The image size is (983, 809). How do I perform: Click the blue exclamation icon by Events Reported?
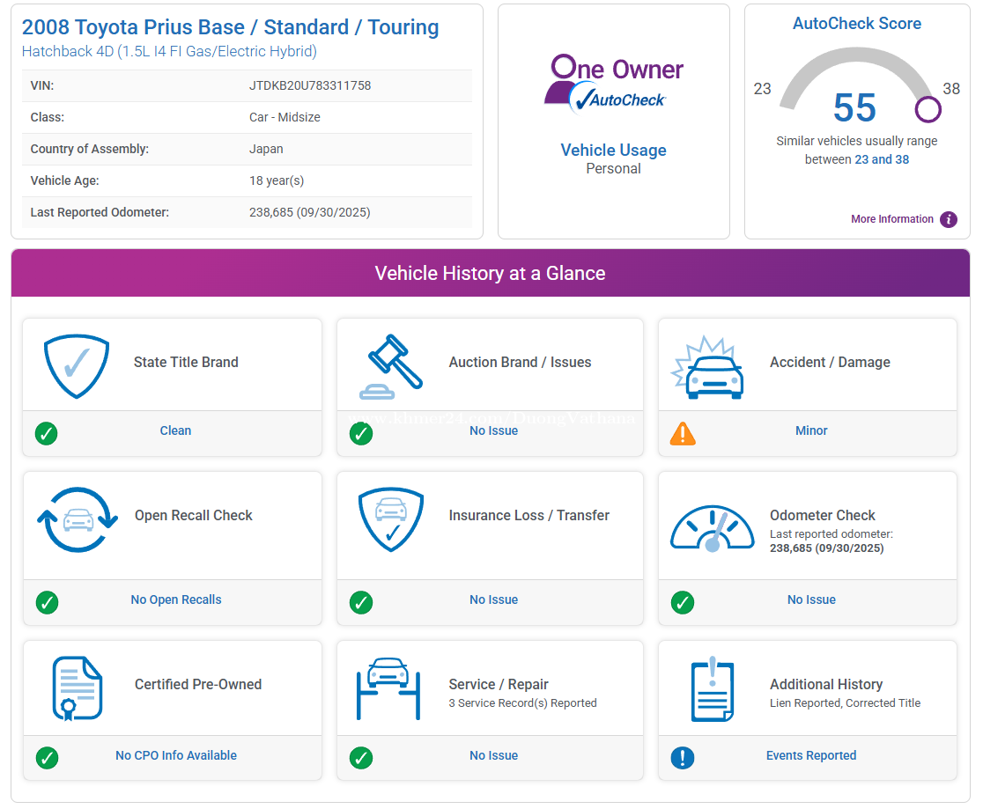(x=683, y=757)
